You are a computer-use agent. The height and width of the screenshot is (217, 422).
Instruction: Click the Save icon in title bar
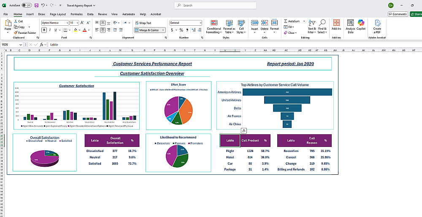36,5
